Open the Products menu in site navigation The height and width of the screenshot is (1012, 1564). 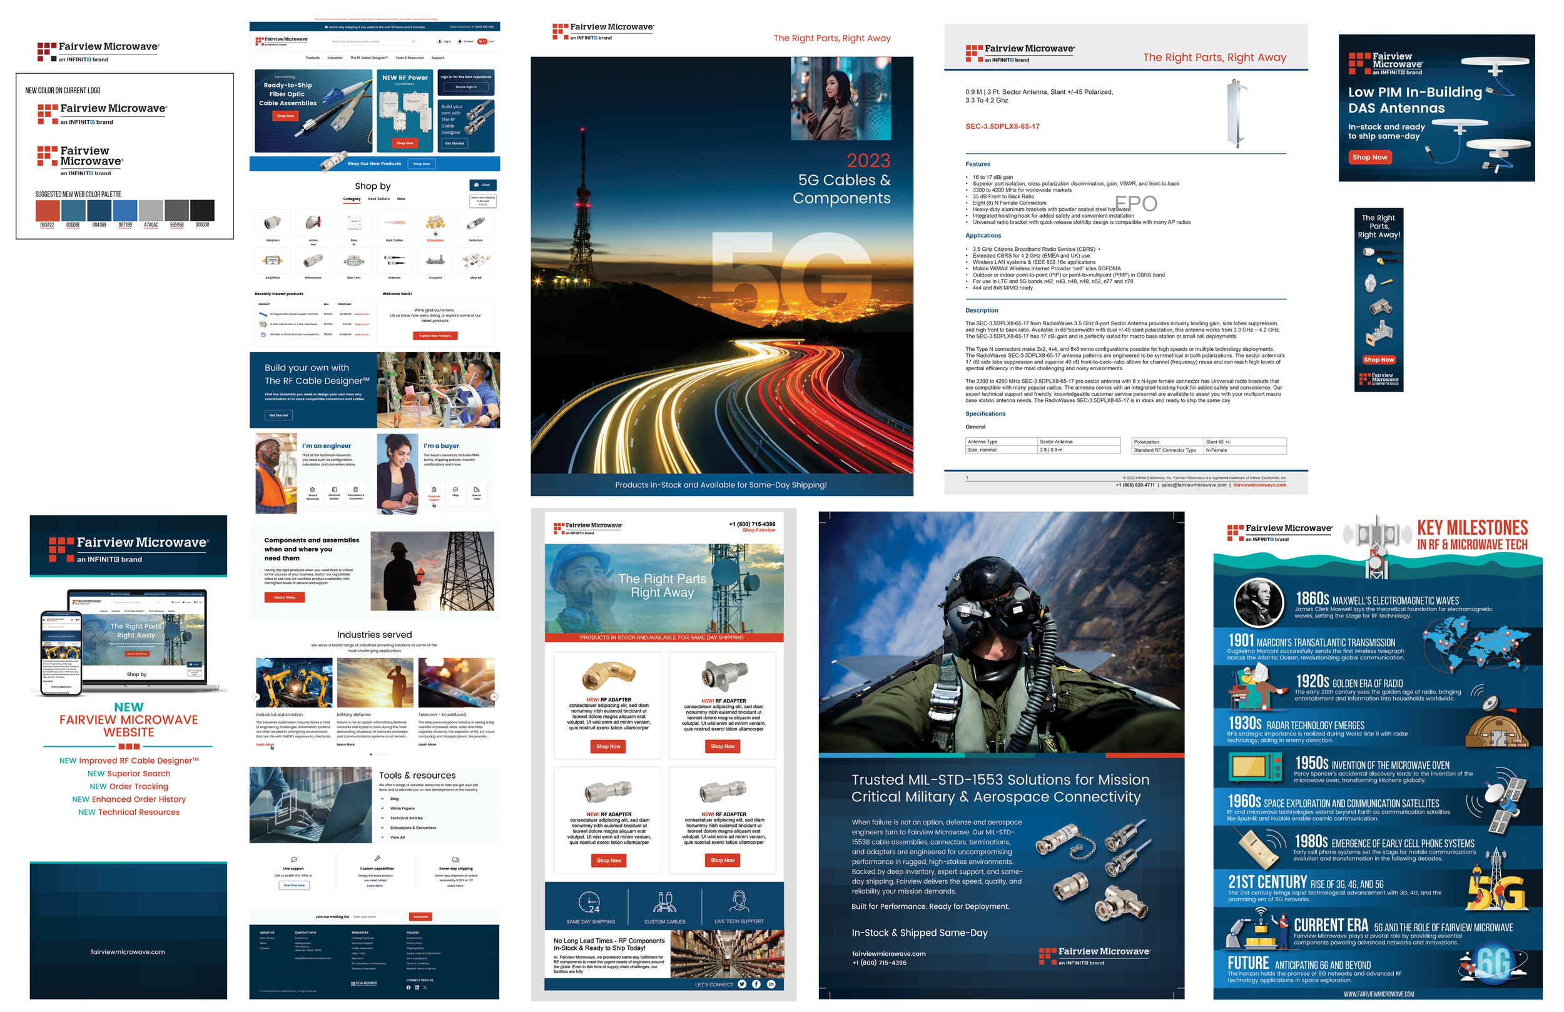313,58
